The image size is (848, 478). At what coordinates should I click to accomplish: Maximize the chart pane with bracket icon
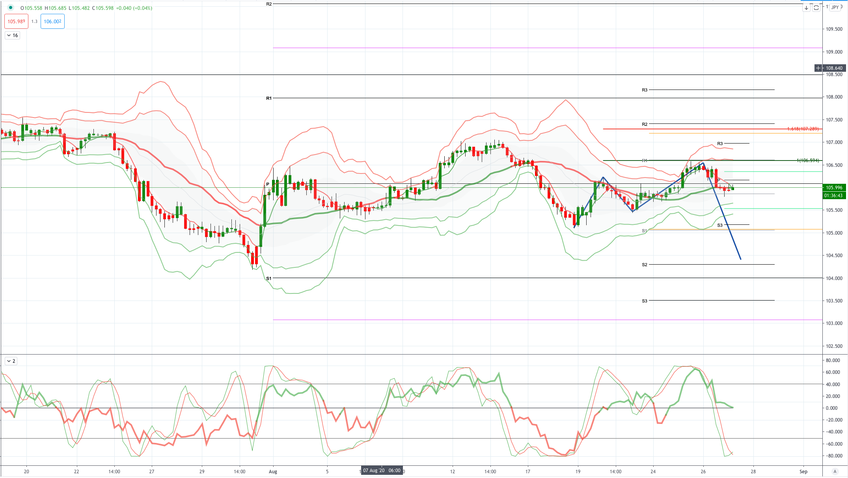816,7
